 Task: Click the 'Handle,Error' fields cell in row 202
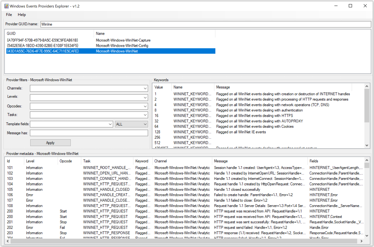(319, 227)
